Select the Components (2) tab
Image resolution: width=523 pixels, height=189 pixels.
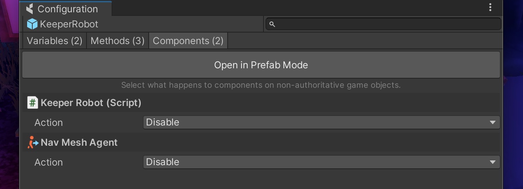point(188,41)
